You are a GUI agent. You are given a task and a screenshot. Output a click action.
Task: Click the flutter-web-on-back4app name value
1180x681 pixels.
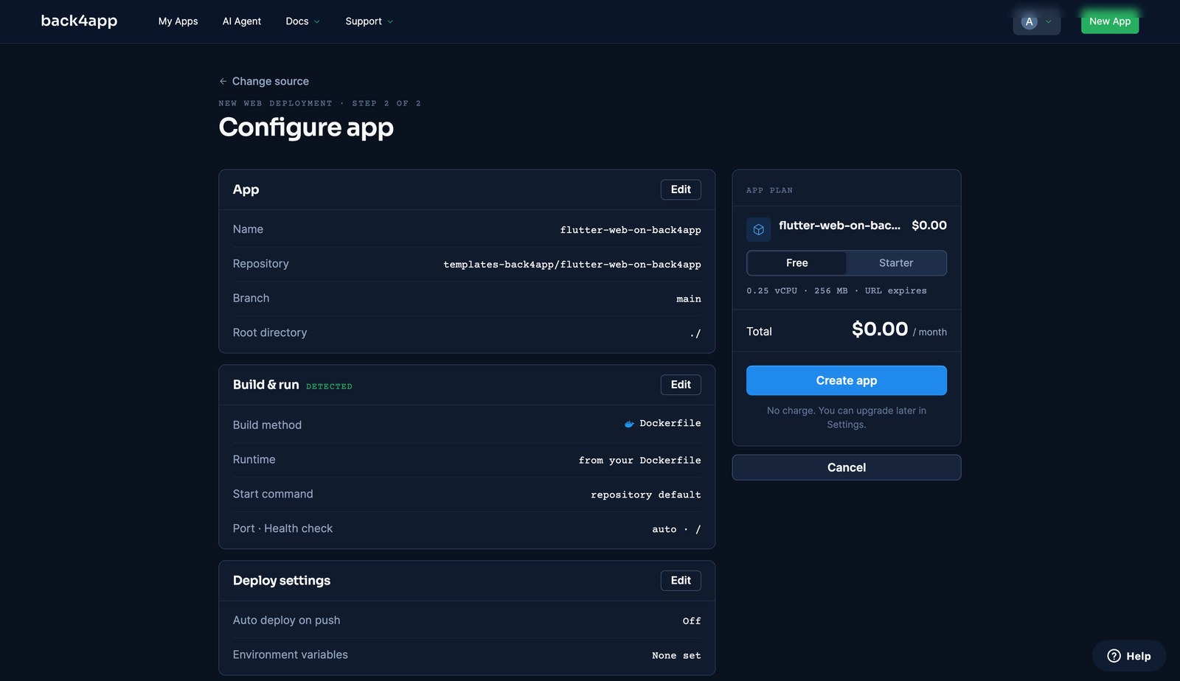pos(631,230)
